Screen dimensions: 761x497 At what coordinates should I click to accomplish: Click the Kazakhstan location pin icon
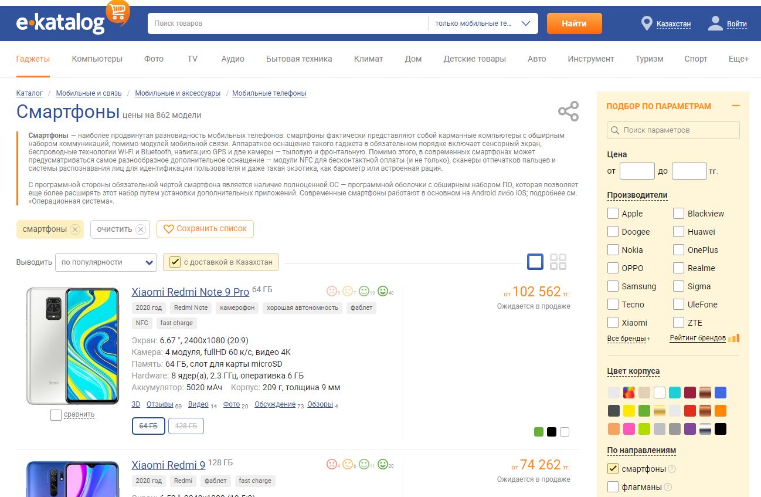point(647,23)
